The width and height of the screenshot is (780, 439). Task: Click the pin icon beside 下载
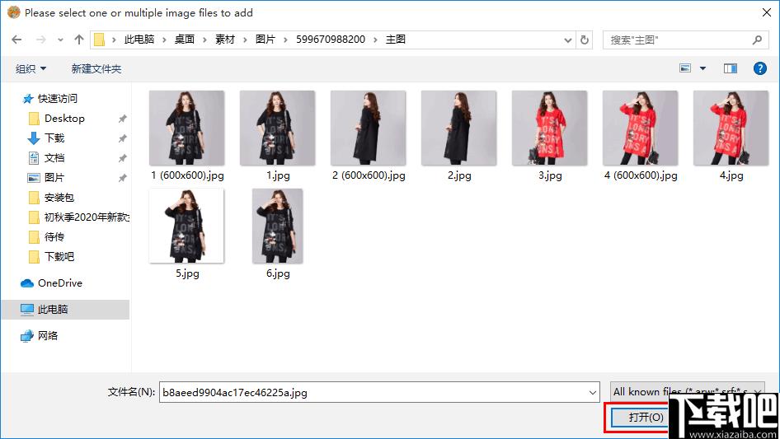point(122,138)
